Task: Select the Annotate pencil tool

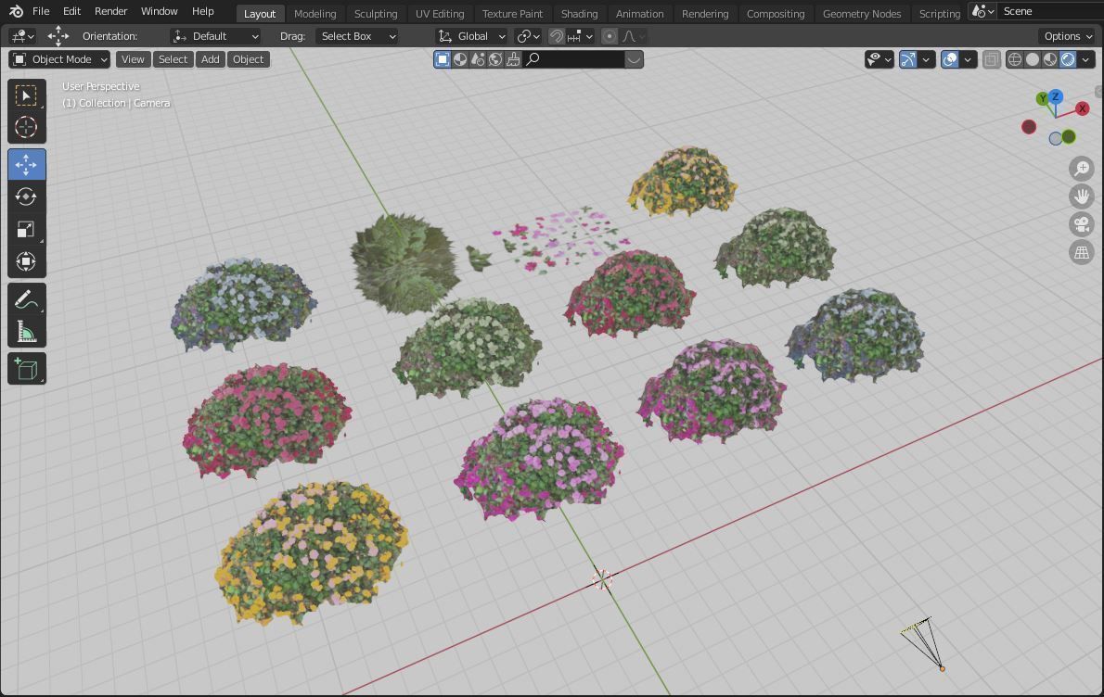Action: pos(26,299)
